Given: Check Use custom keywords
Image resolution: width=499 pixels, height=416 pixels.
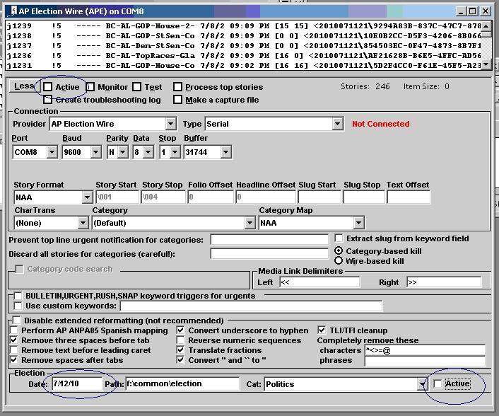Looking at the screenshot, I should 18,306.
